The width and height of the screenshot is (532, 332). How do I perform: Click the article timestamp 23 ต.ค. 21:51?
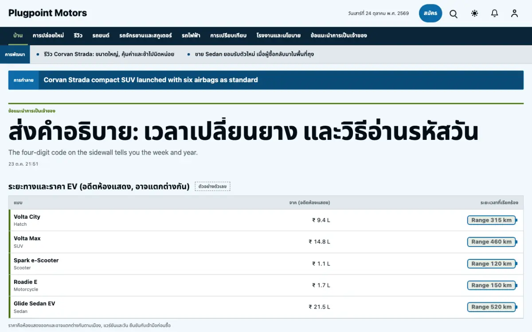(x=23, y=164)
